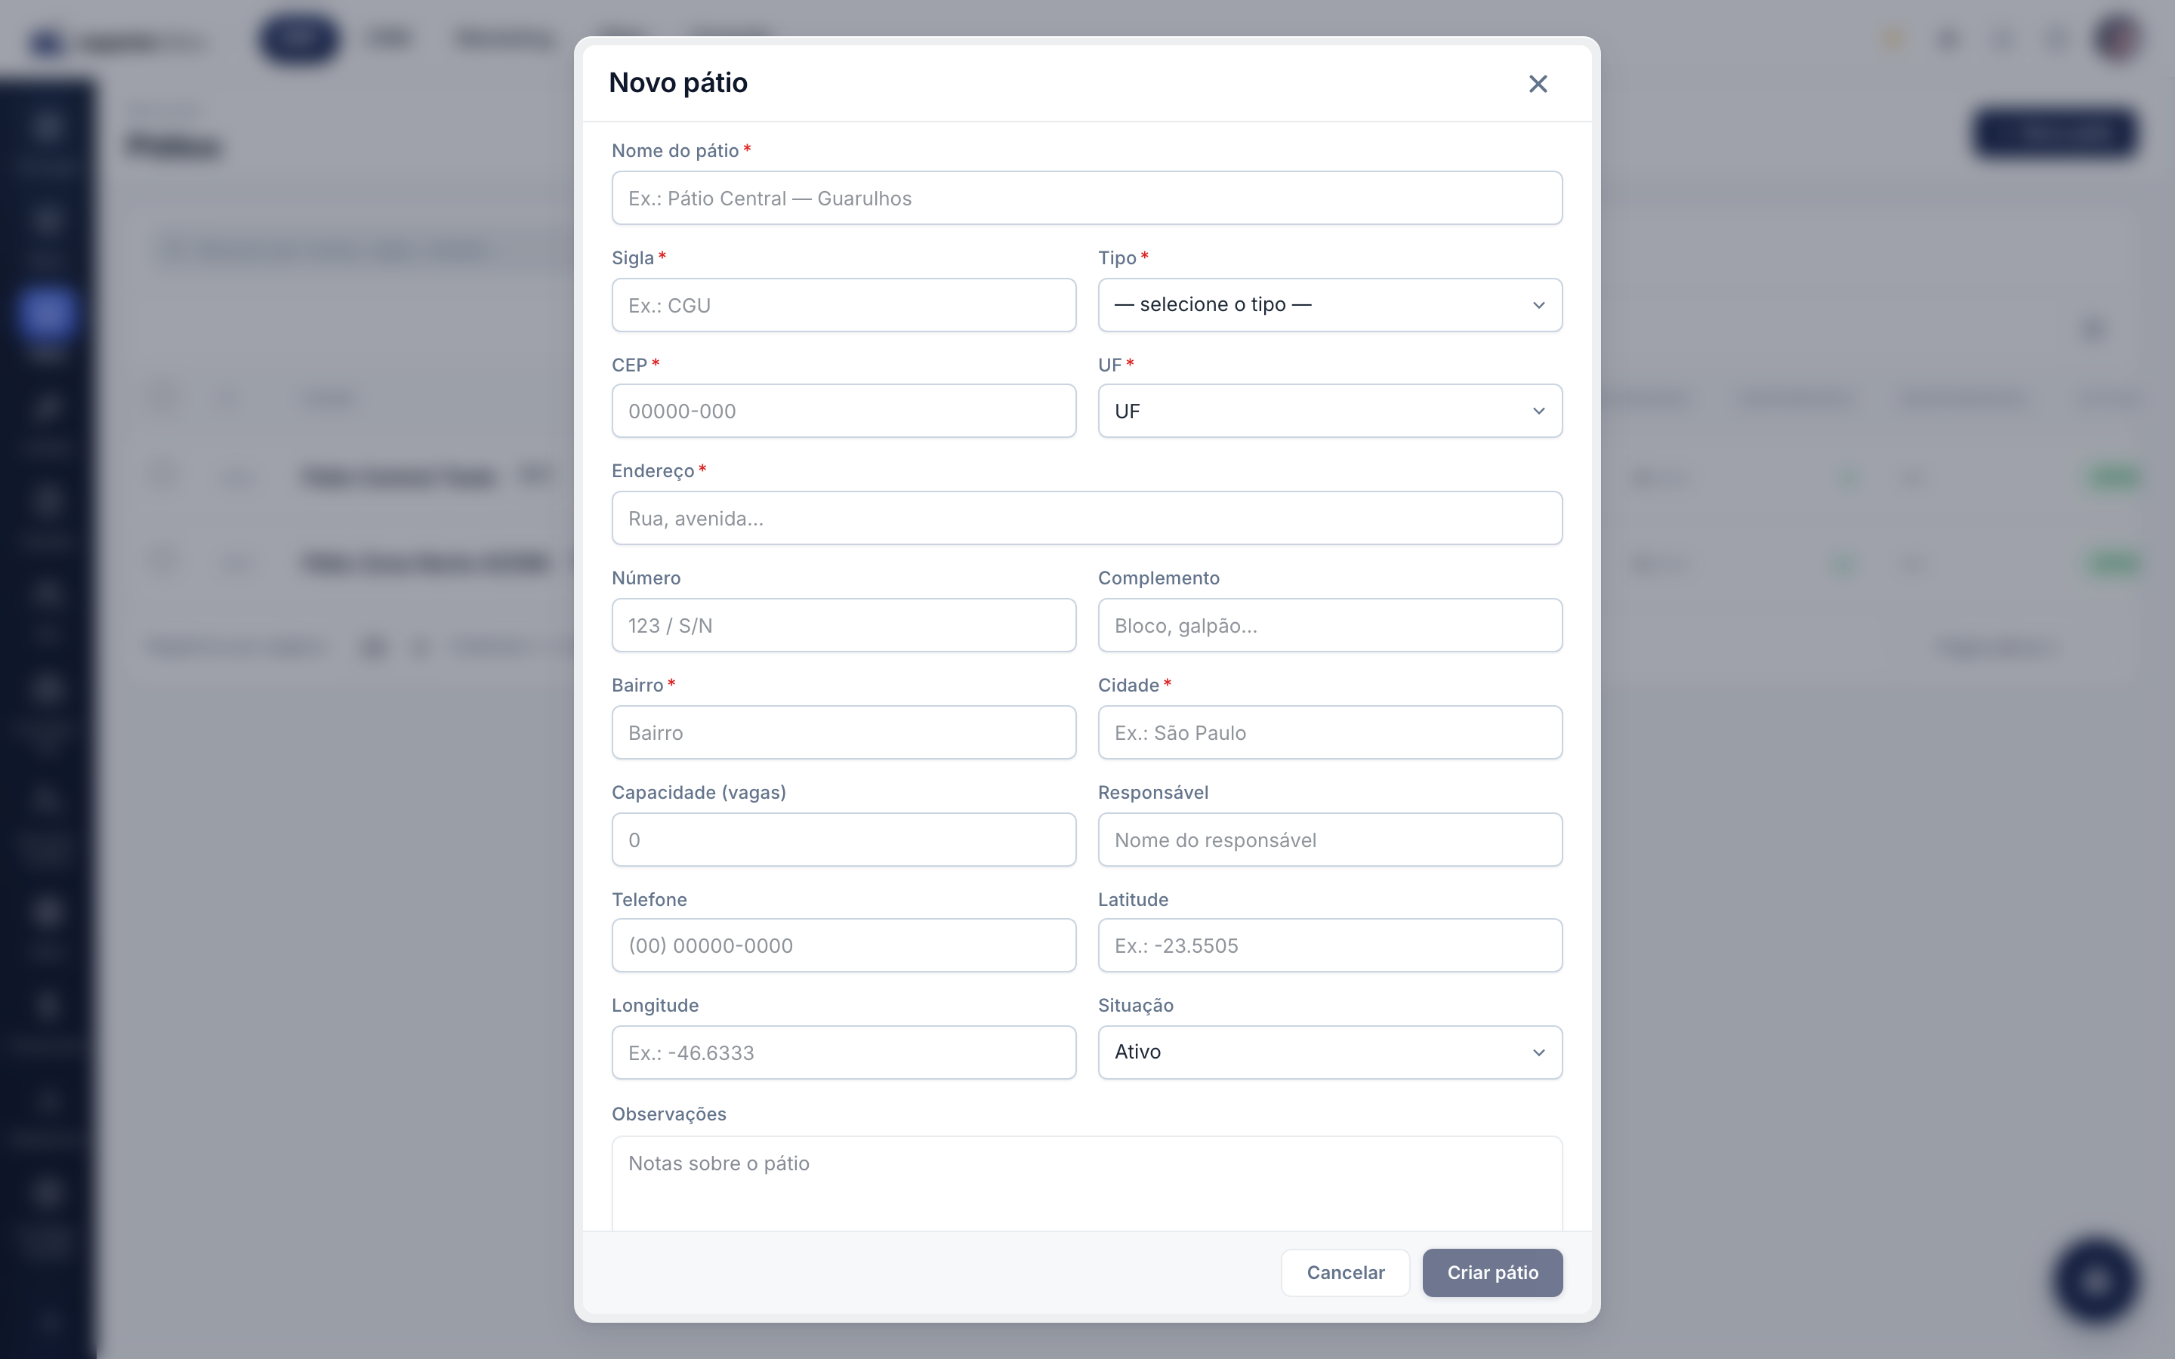Select the Bairro input field
Screen dimensions: 2175x1359
(843, 732)
